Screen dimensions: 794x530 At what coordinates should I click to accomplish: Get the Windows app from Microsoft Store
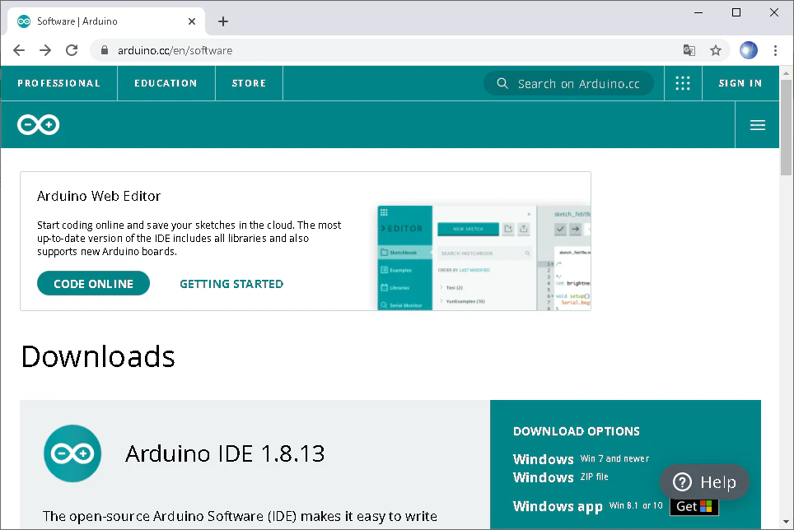tap(694, 506)
